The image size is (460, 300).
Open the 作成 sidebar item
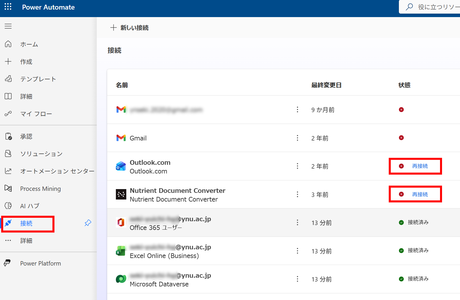click(26, 62)
